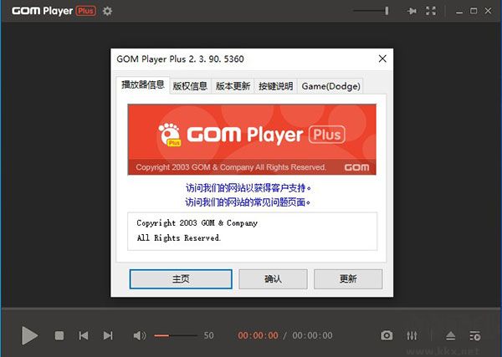This screenshot has width=502, height=357.
Task: Skip to the next track
Action: click(x=108, y=335)
